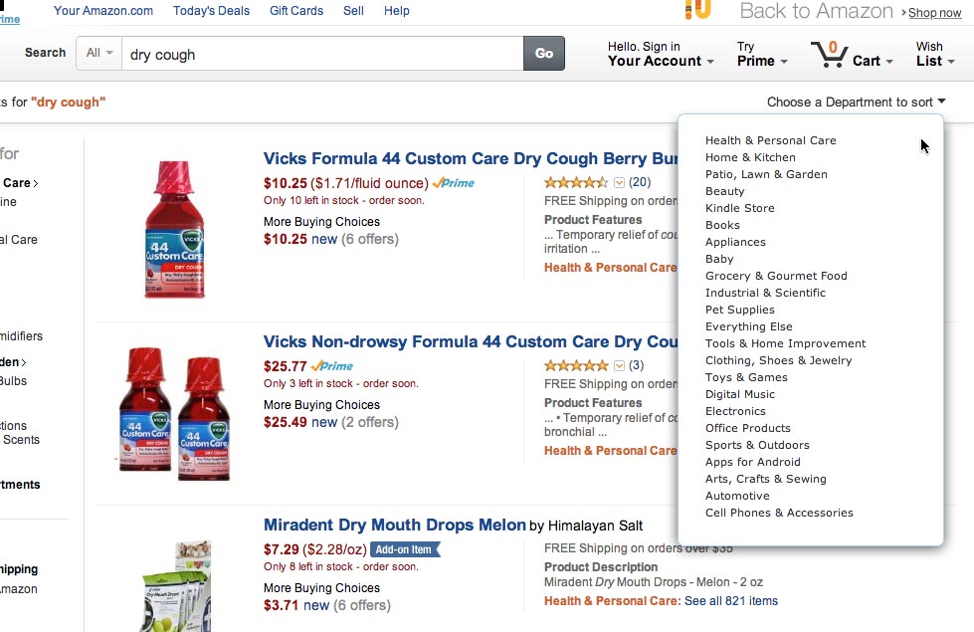Viewport: 974px width, 632px height.
Task: Open Miradent Dry Mouth Drops Melon title
Action: 394,525
